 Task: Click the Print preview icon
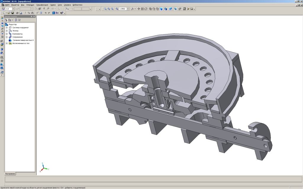[x=21, y=13]
